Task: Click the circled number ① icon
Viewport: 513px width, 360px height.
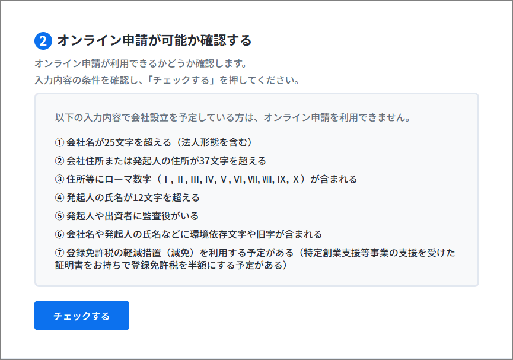Action: [x=59, y=142]
